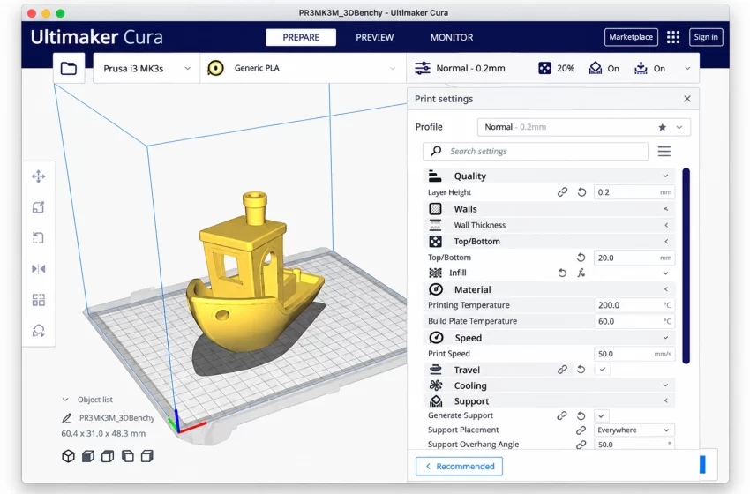This screenshot has width=750, height=494.
Task: Expand the Cooling section
Action: 549,385
